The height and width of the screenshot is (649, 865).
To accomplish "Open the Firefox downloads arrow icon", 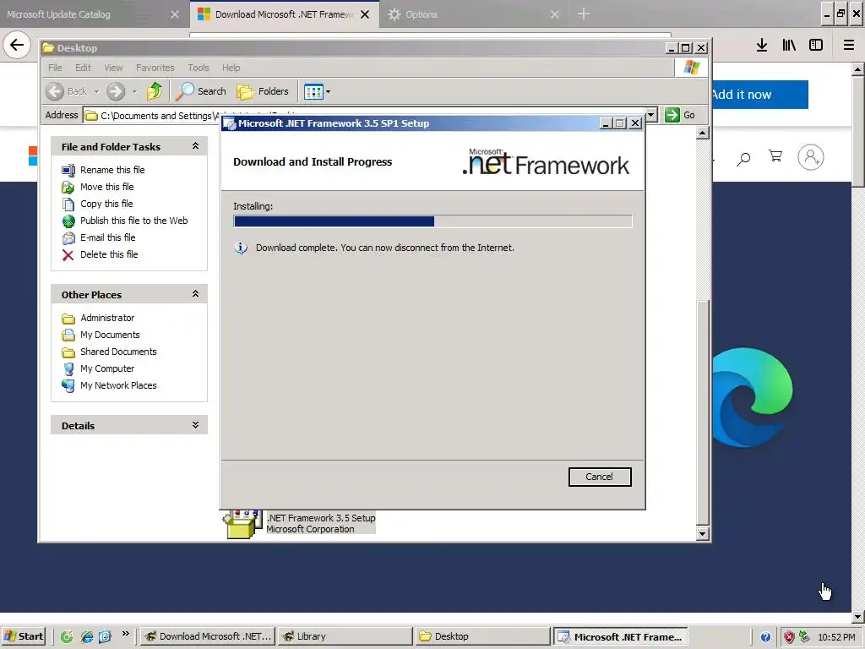I will (x=762, y=46).
